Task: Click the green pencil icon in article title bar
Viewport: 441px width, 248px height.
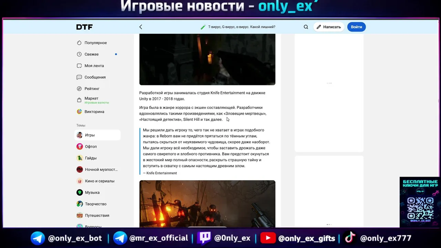Action: 203,27
